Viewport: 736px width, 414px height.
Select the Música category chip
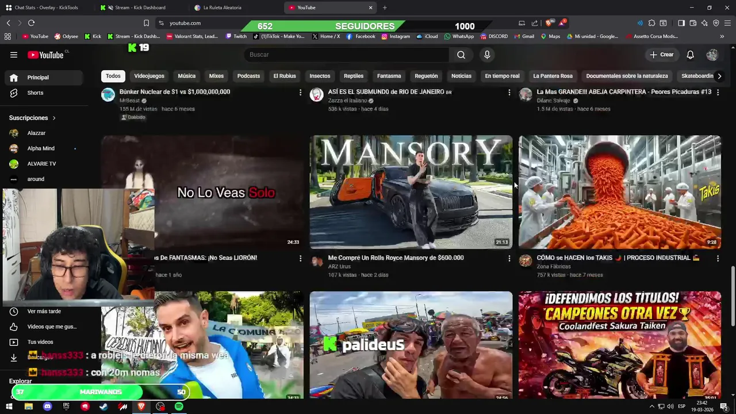(x=186, y=76)
